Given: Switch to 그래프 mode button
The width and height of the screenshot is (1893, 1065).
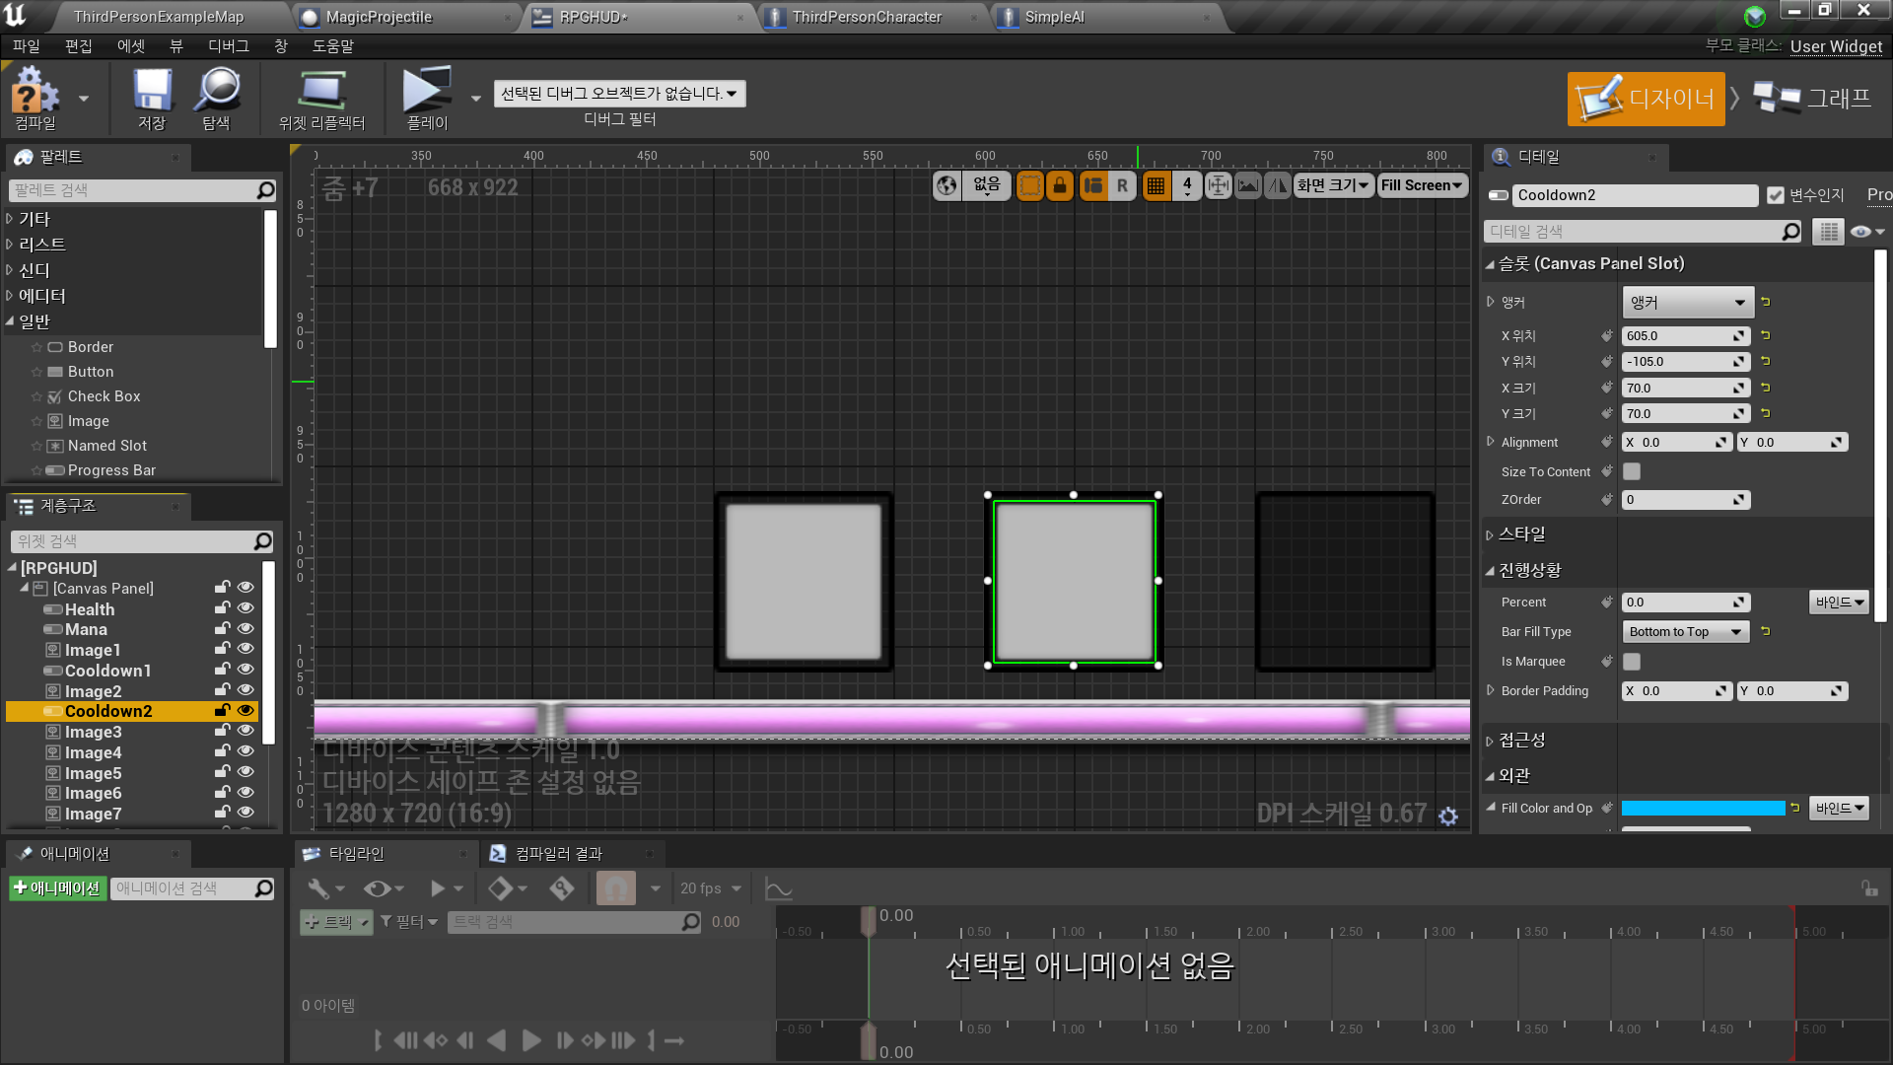Looking at the screenshot, I should pyautogui.click(x=1814, y=99).
